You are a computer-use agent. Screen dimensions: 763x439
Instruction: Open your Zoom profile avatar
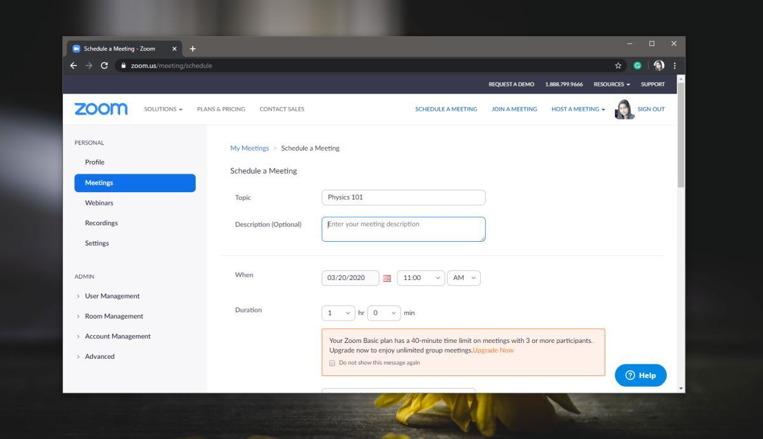point(624,109)
